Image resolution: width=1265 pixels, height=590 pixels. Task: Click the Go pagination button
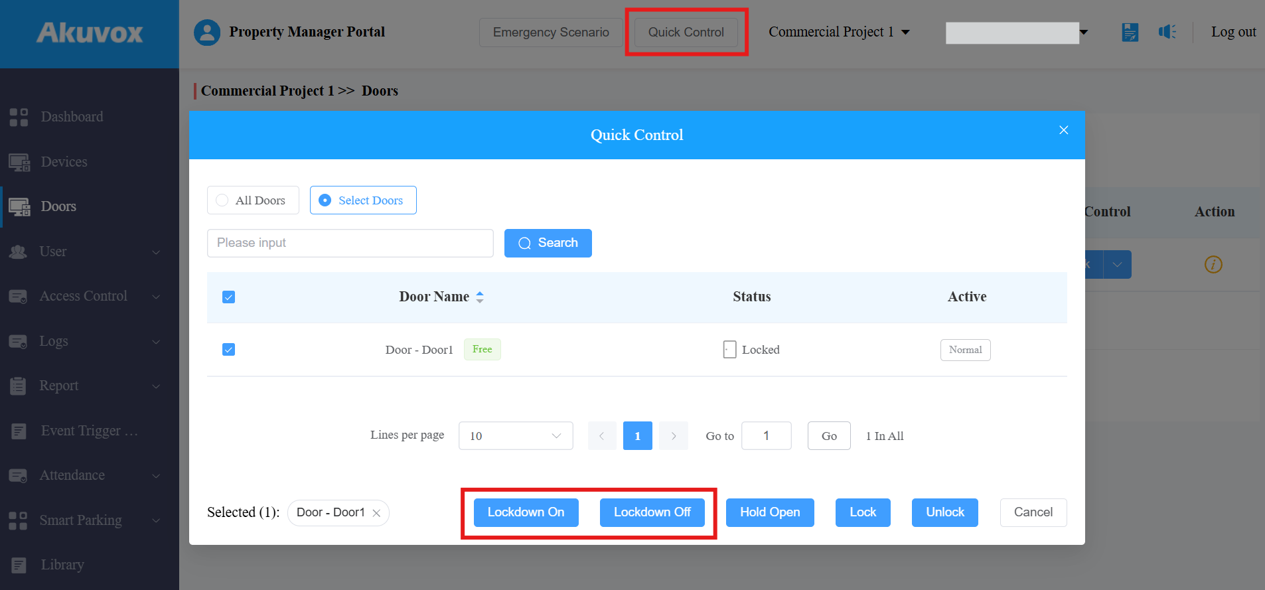point(829,436)
